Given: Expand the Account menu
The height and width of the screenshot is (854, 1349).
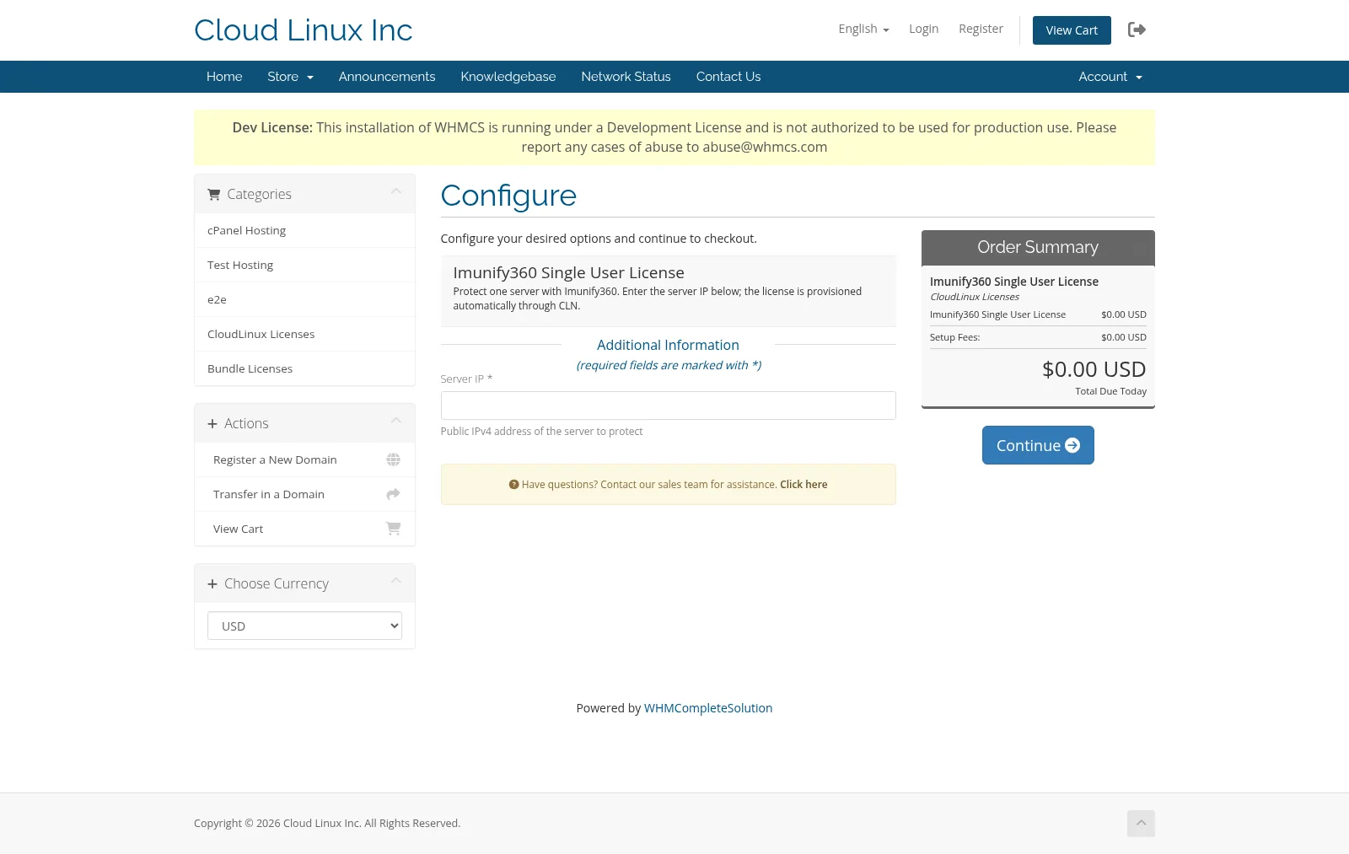Looking at the screenshot, I should (x=1110, y=77).
